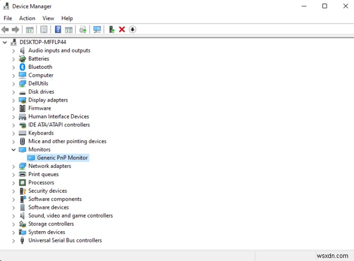Screen dimensions: 354x261
Task: Click the Forward arrow toolbar icon
Action: [x=15, y=29]
